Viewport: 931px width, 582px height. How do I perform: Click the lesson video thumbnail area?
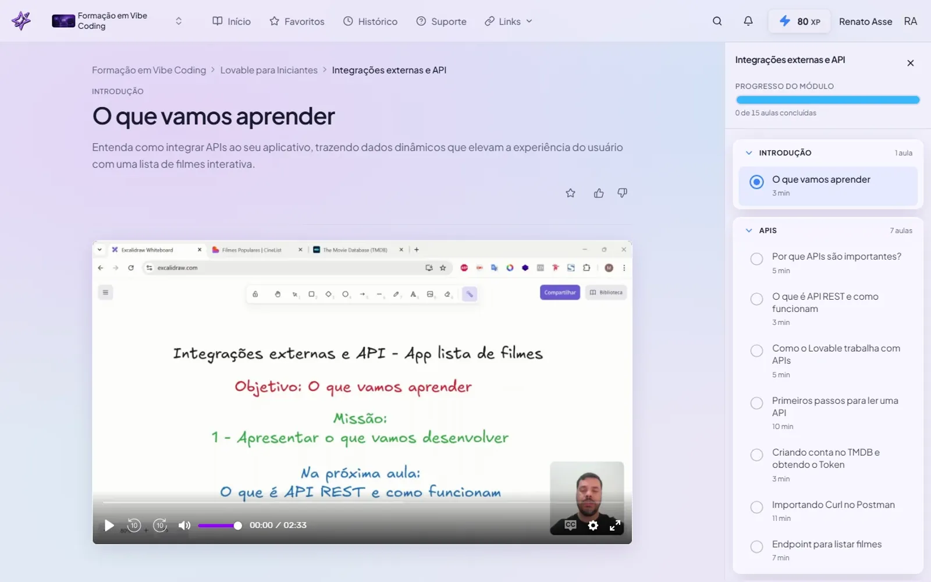pyautogui.click(x=362, y=392)
